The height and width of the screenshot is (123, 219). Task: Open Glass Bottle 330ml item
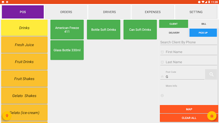(x=67, y=50)
